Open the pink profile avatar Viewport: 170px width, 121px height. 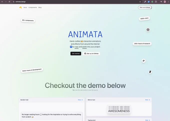pos(165,2)
